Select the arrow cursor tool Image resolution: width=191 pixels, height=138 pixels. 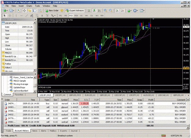(5, 16)
